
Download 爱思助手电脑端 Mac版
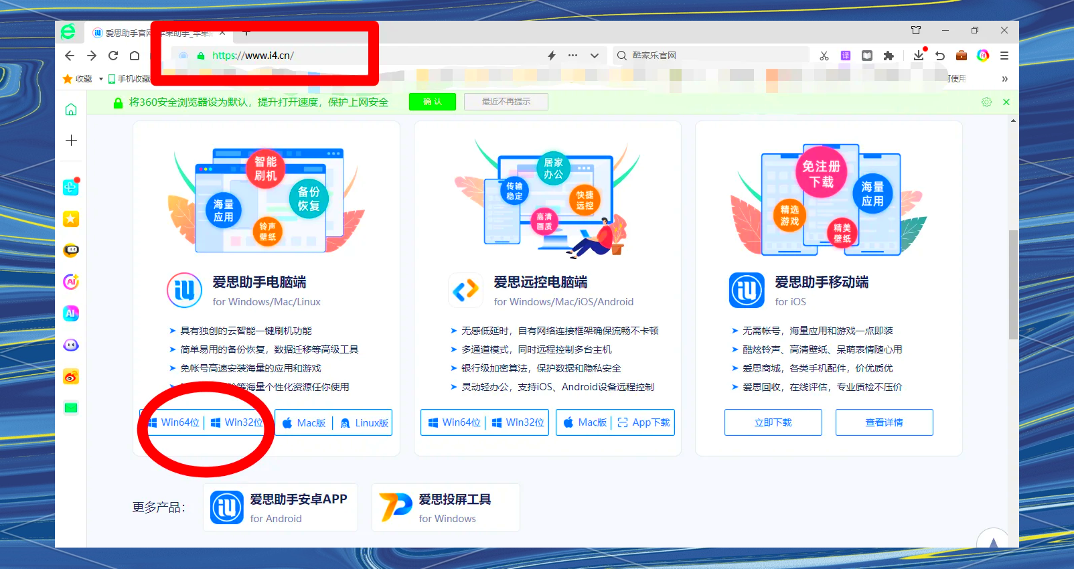[304, 423]
